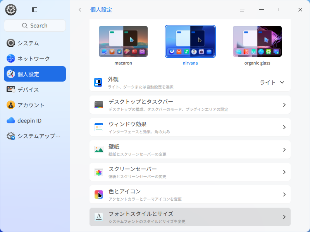The width and height of the screenshot is (310, 232).
Task: Click the アカウント user icon
Action: pos(11,105)
